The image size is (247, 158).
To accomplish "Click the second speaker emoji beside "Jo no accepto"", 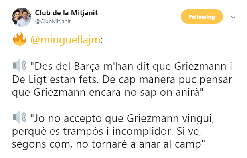I will (x=20, y=117).
